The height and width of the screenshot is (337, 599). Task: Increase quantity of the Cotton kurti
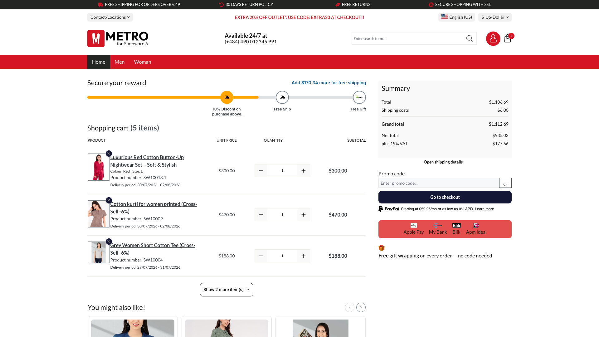(x=304, y=215)
